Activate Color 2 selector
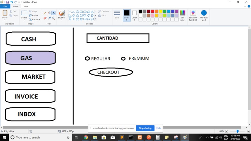The image size is (251, 141). (x=134, y=15)
